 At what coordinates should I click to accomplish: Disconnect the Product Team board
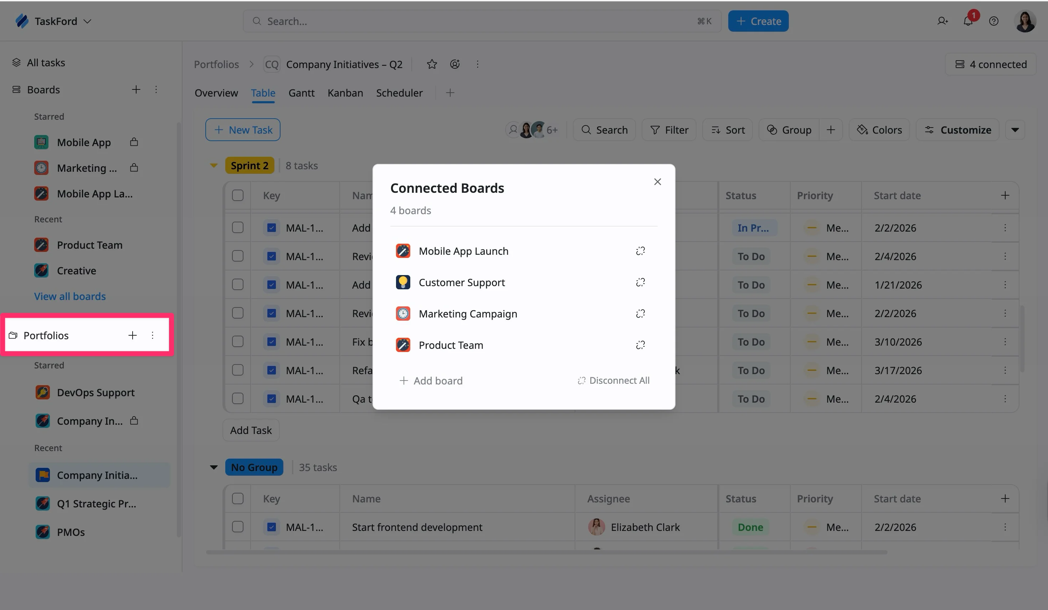(641, 345)
